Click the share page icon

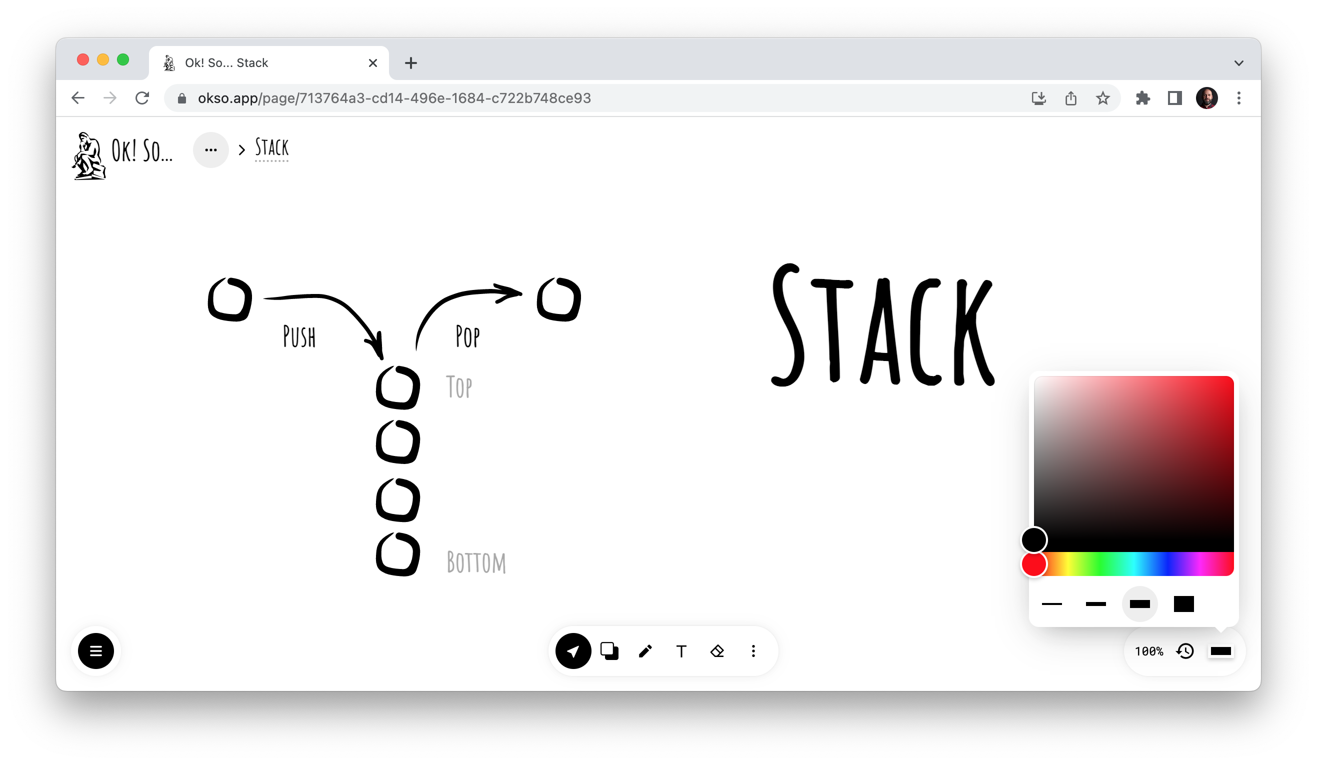click(1070, 97)
